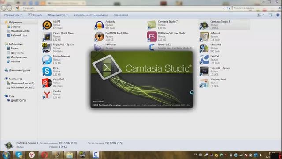The height and width of the screenshot is (159, 282).
Task: Select the lenstor (x32) file icon
Action: [x=152, y=47]
